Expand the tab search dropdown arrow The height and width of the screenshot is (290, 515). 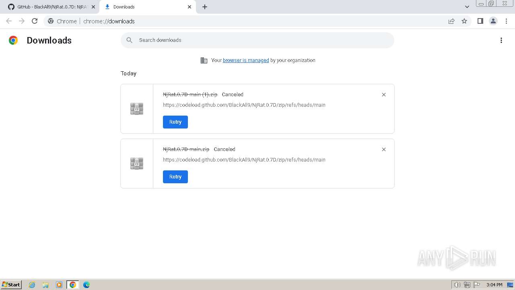pyautogui.click(x=467, y=7)
